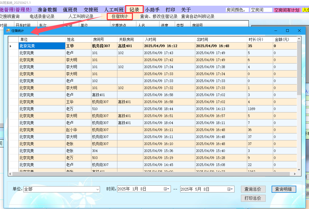Close the 住宿统计 window
The image size is (309, 209).
pos(299,31)
